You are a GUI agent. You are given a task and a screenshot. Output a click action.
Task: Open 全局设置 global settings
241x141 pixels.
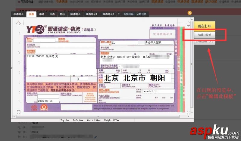pos(141,14)
